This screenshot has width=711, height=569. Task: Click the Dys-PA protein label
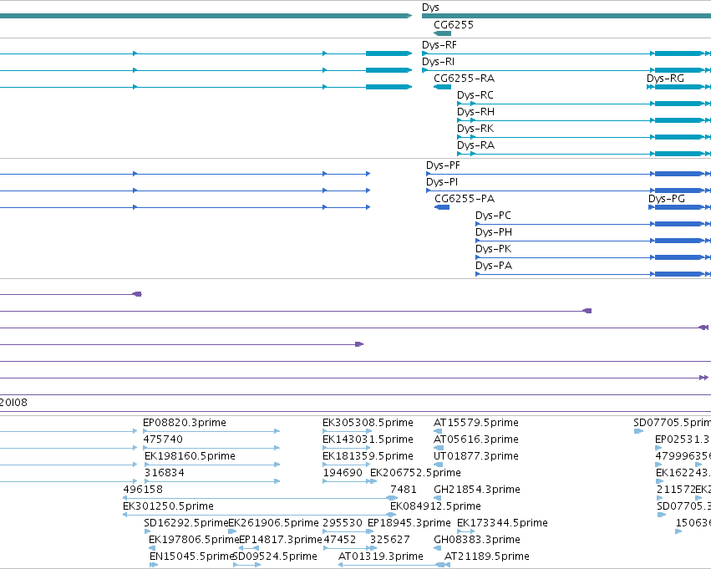click(x=494, y=267)
